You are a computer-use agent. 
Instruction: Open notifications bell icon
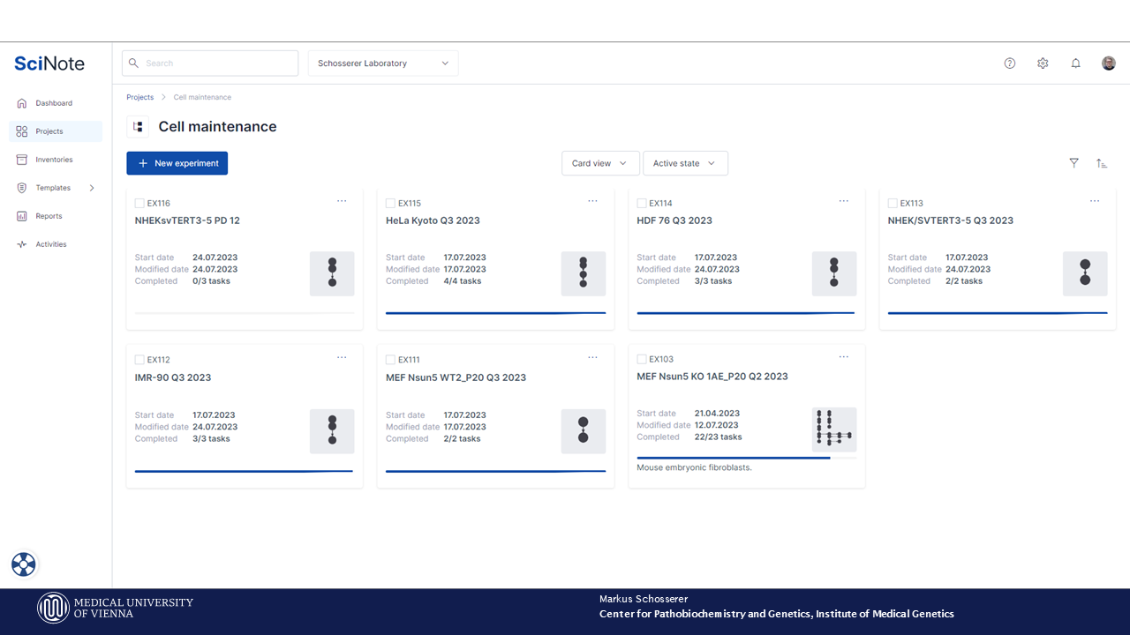(x=1075, y=63)
